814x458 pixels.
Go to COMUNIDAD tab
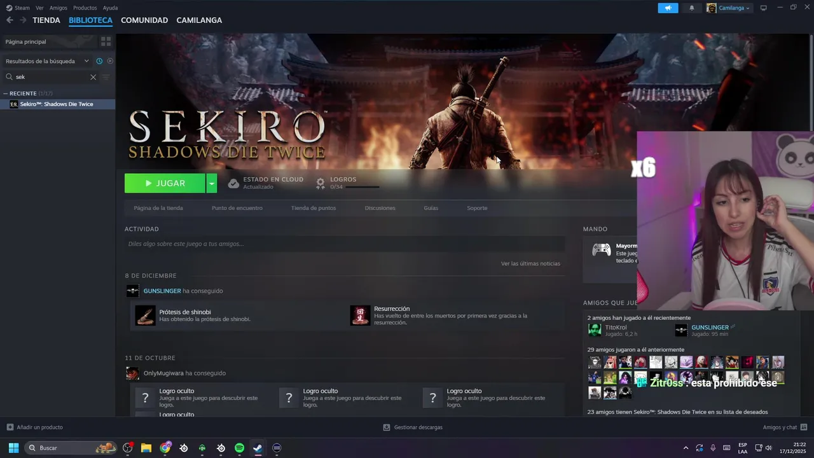coord(144,20)
